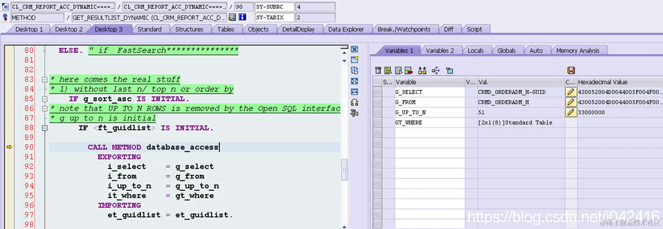The image size is (663, 229).
Task: Click the delete-row icon with red minus
Action: tap(408, 71)
